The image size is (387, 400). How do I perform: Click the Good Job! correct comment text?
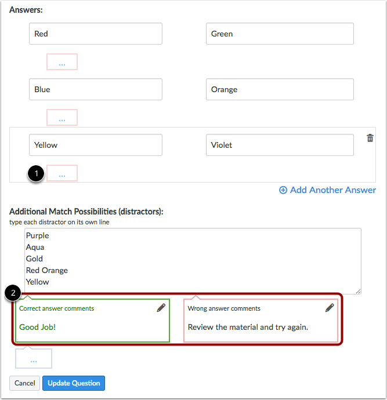point(38,327)
